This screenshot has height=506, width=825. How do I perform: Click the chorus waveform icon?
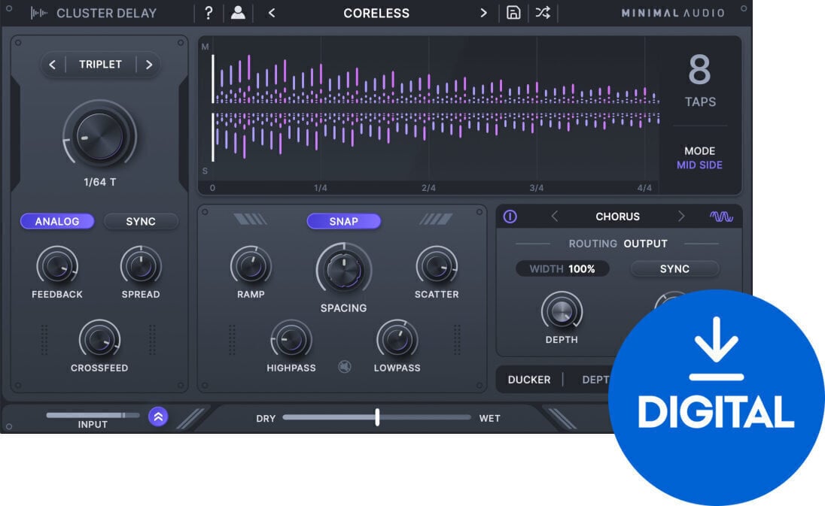721,216
